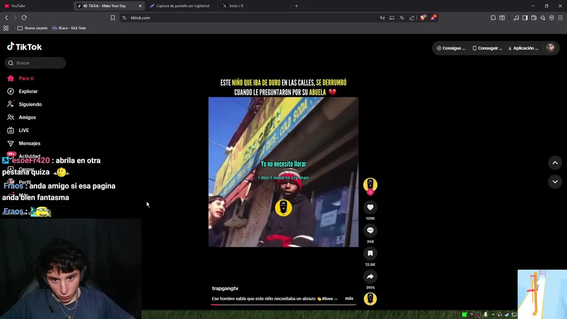The width and height of the screenshot is (567, 319).
Task: Open the media control music note icon
Action: pos(516,18)
